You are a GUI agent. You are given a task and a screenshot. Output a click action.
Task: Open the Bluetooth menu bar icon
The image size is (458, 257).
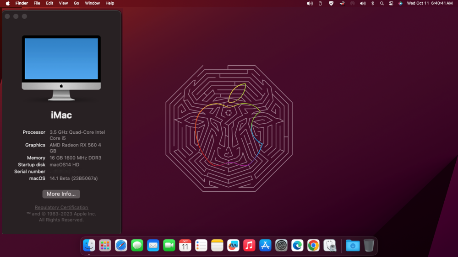[373, 3]
